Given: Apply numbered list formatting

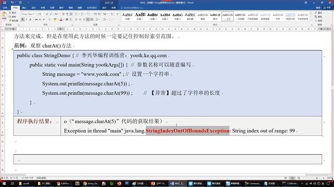Looking at the screenshot, I should 83,14.
